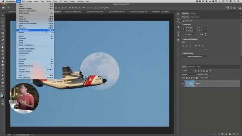
Task: Click Flip Vertical icon in Transform
Action: tap(206, 34)
